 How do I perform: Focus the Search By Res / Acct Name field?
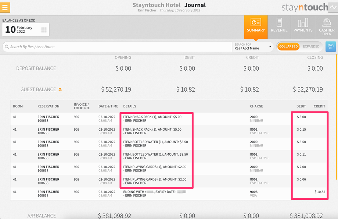point(117,47)
